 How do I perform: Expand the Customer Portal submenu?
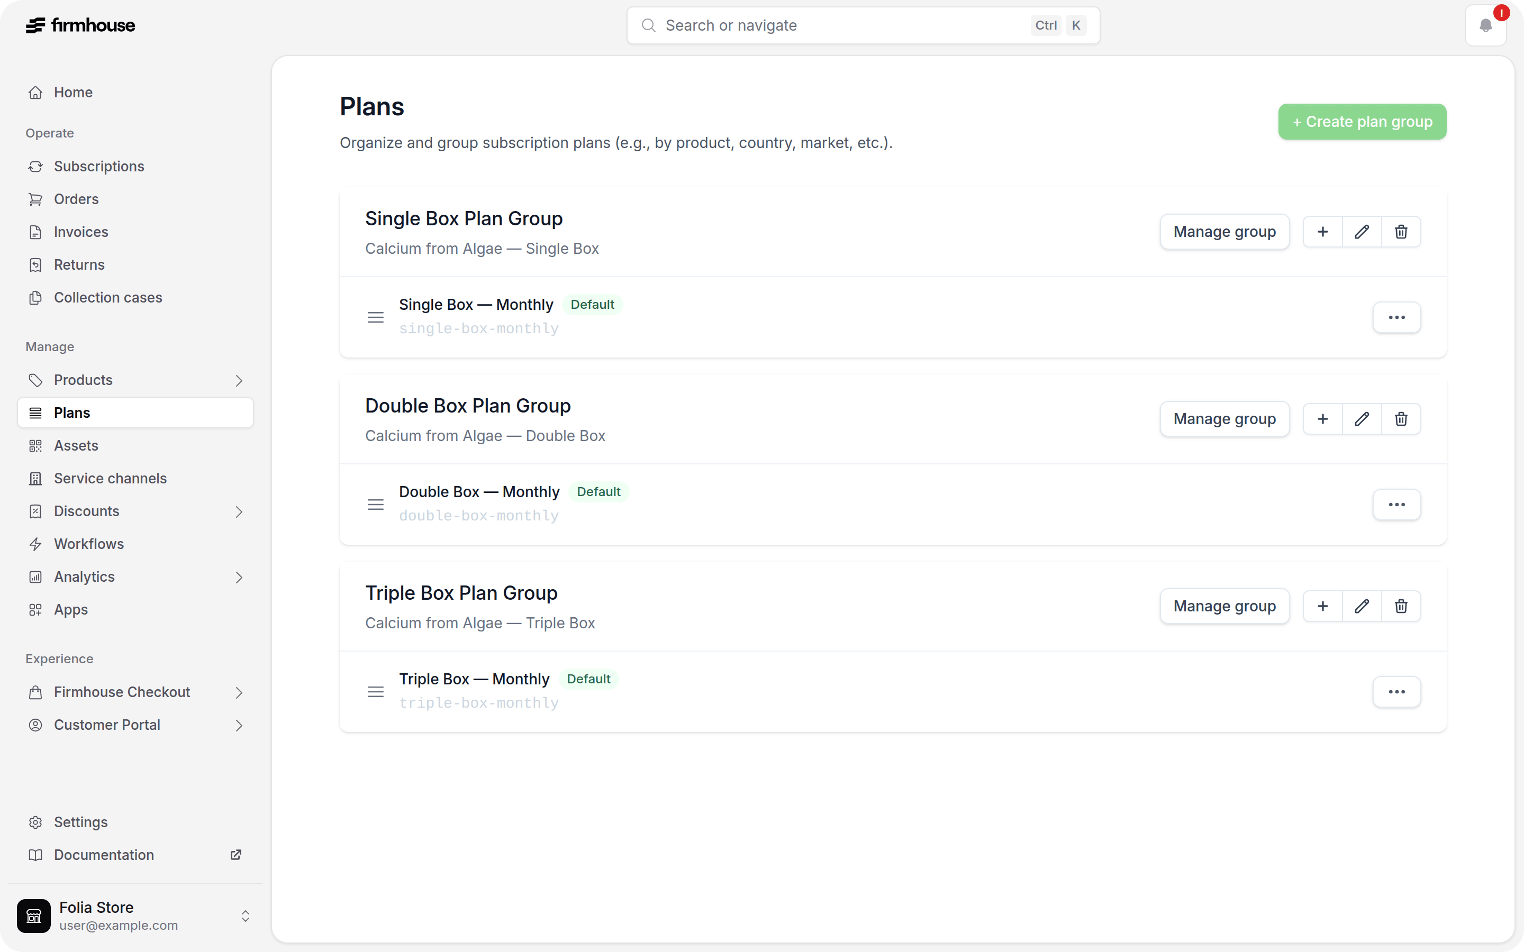pyautogui.click(x=239, y=725)
